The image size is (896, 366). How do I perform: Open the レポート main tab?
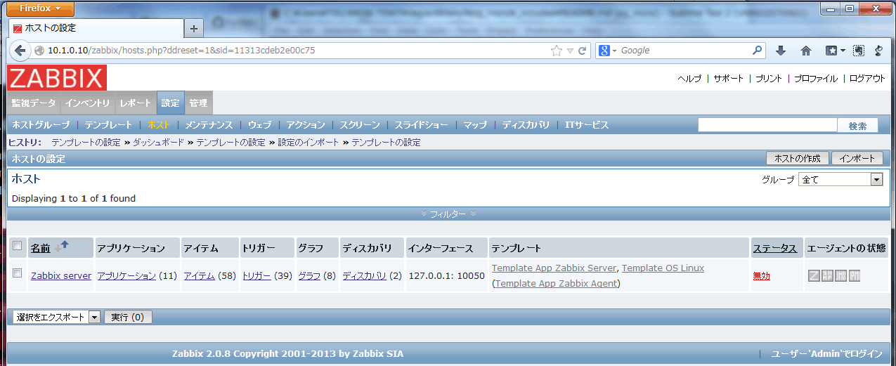(x=136, y=103)
